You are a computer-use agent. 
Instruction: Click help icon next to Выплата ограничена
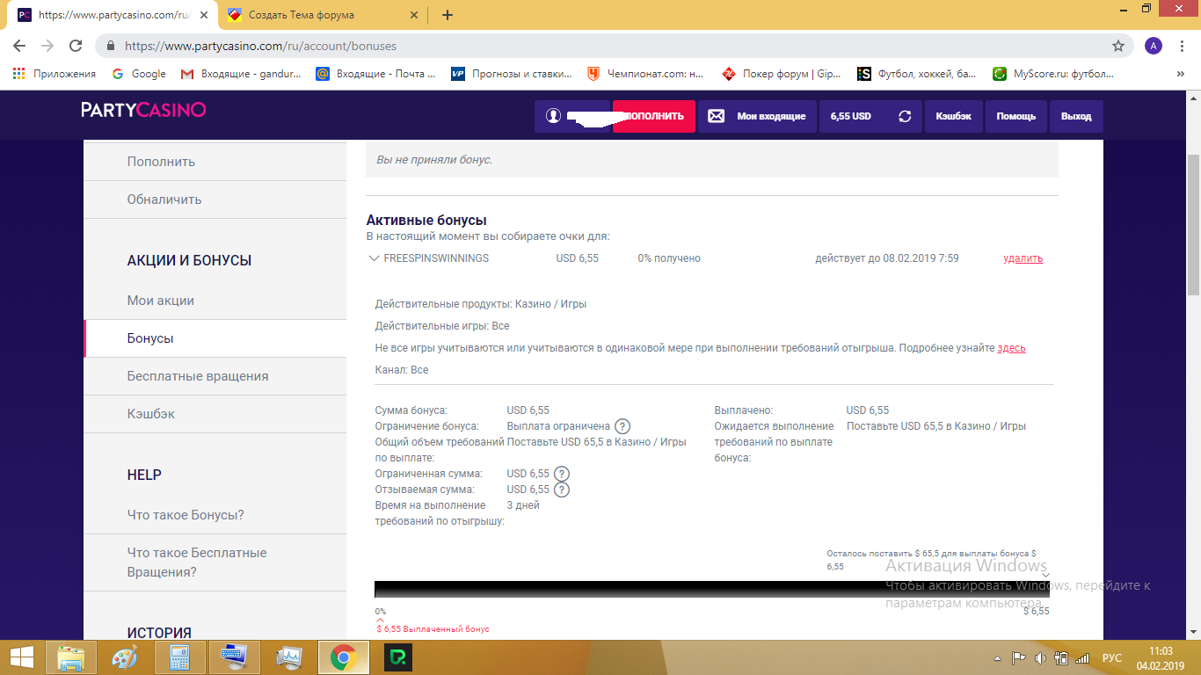[622, 426]
